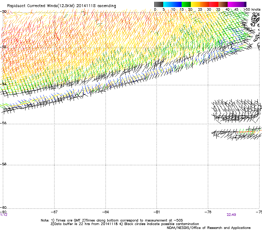Image resolution: width=262 pixels, height=230 pixels.
Task: Click the '25' legend tick label
Action: (200, 10)
